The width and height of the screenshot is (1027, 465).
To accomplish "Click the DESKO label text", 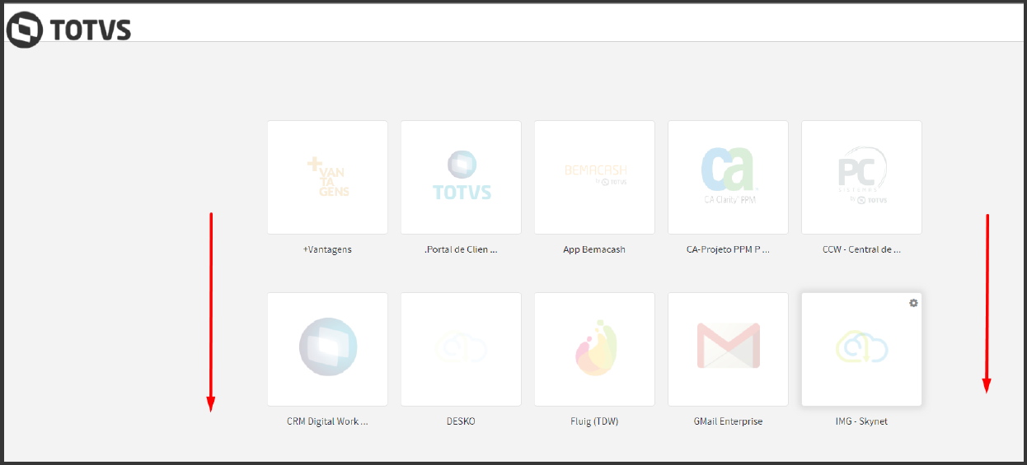I will pos(460,421).
